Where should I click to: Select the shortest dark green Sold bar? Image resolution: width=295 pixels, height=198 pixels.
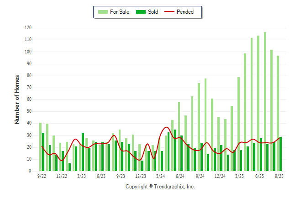point(69,167)
